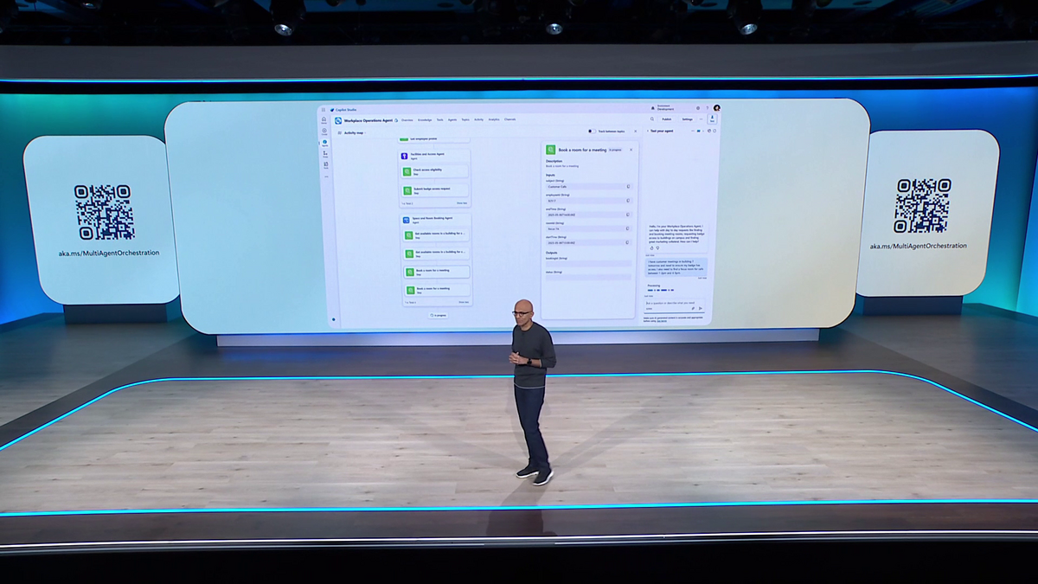Click the status output field

pyautogui.click(x=588, y=277)
